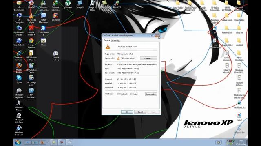
Task: Open the Windows Start orb
Action: 18,142
